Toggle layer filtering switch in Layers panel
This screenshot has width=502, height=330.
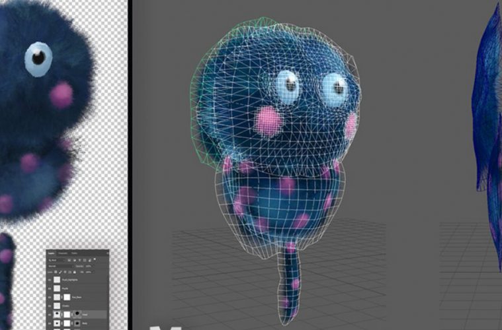95,259
